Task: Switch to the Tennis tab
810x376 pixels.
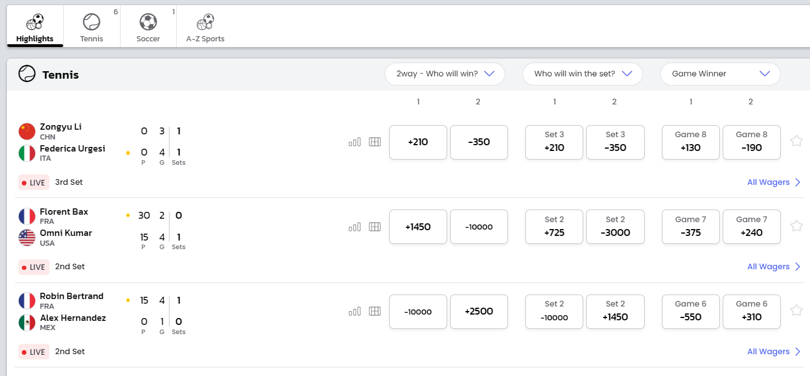Action: [x=92, y=27]
